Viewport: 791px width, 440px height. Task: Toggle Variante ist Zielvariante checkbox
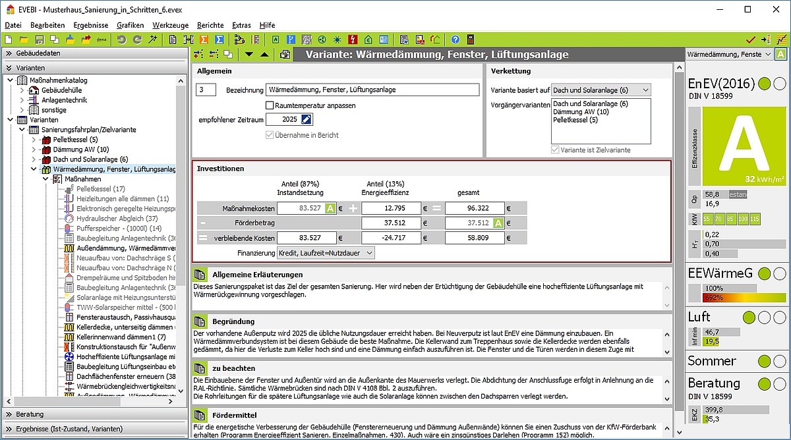pyautogui.click(x=555, y=150)
